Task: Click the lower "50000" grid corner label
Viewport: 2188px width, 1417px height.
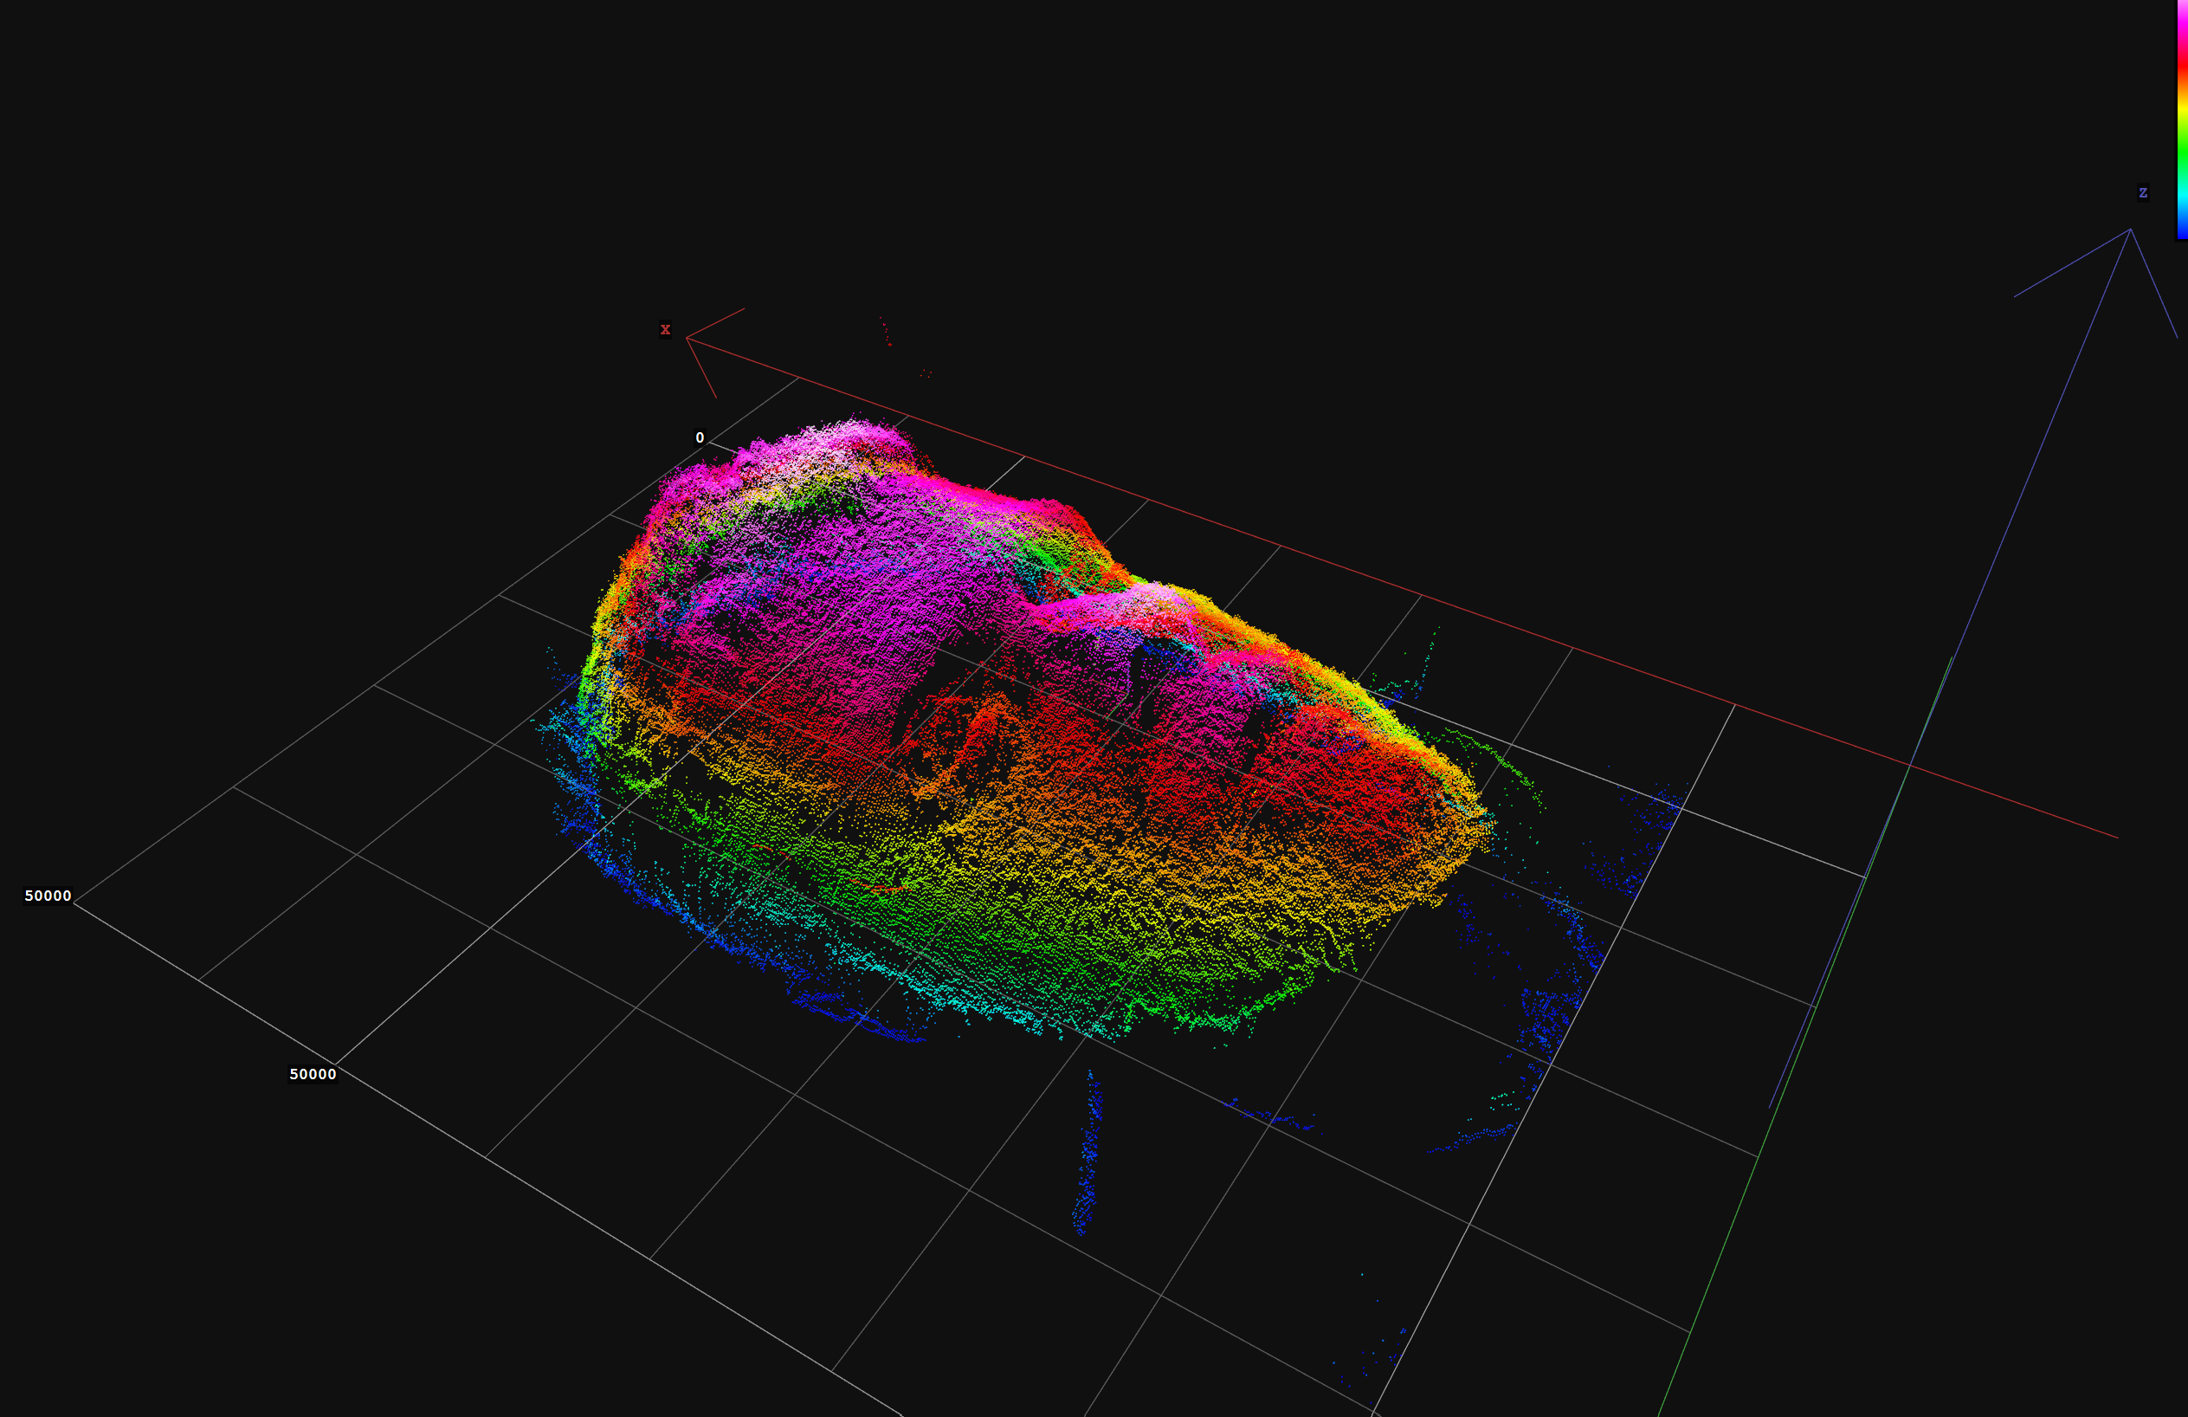Action: pos(313,1074)
